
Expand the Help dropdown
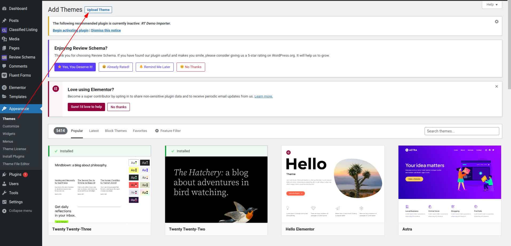492,5
